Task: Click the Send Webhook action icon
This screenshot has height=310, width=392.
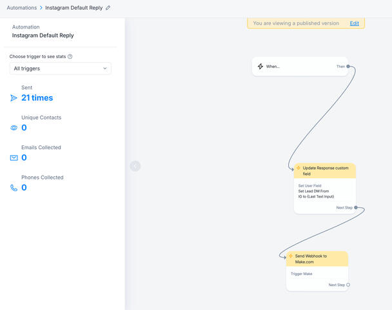Action: tap(291, 256)
